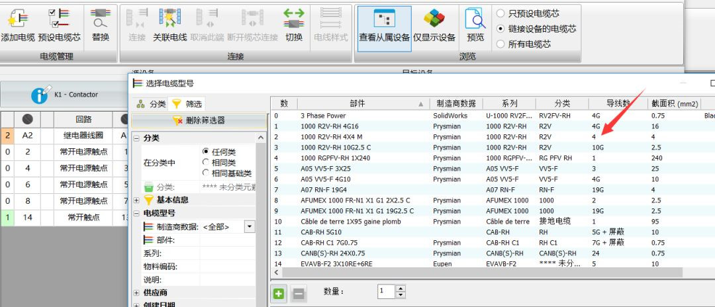Click the 关联电线 toolbar icon

(169, 20)
